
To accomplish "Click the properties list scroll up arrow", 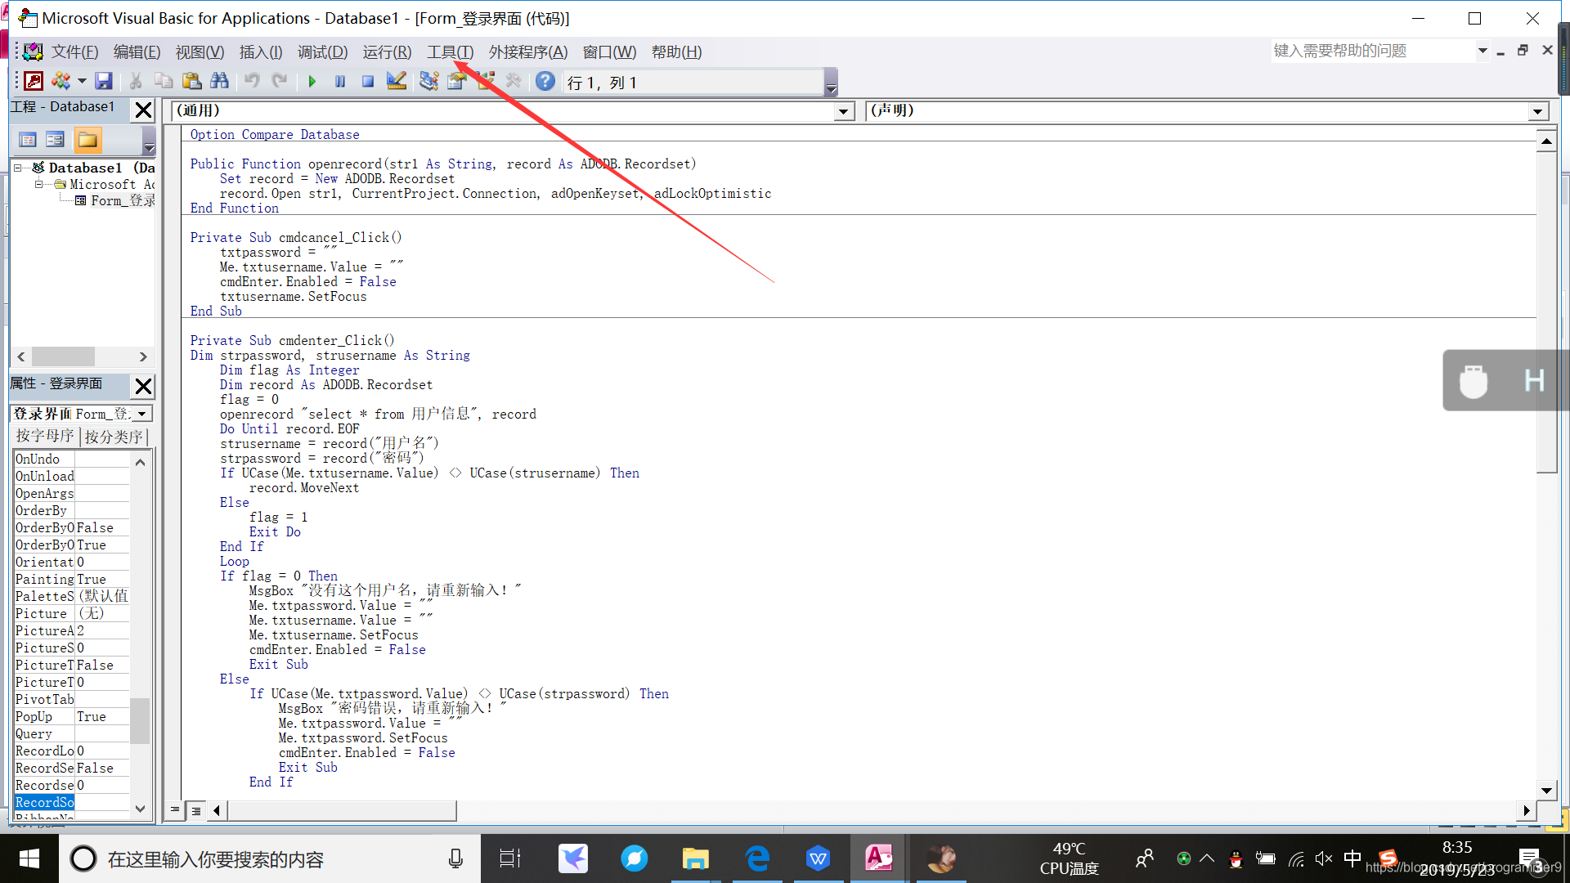I will 140,462.
